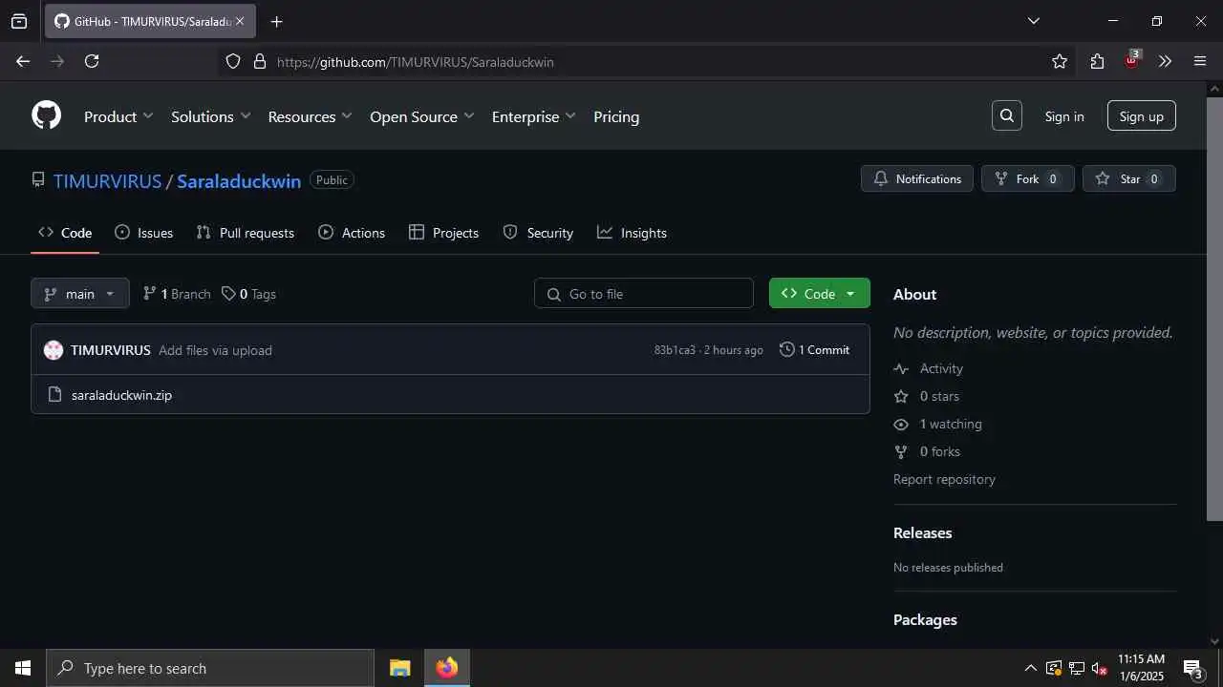Open the Pricing page link

click(x=616, y=116)
